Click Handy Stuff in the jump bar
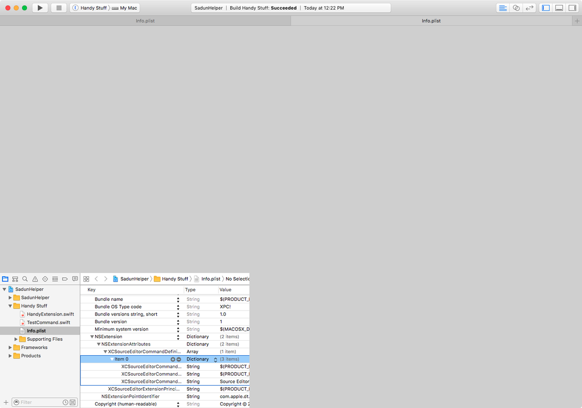Image resolution: width=582 pixels, height=408 pixels. click(x=171, y=279)
